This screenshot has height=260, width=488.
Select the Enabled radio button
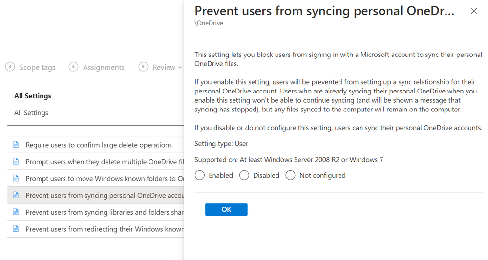click(x=200, y=175)
